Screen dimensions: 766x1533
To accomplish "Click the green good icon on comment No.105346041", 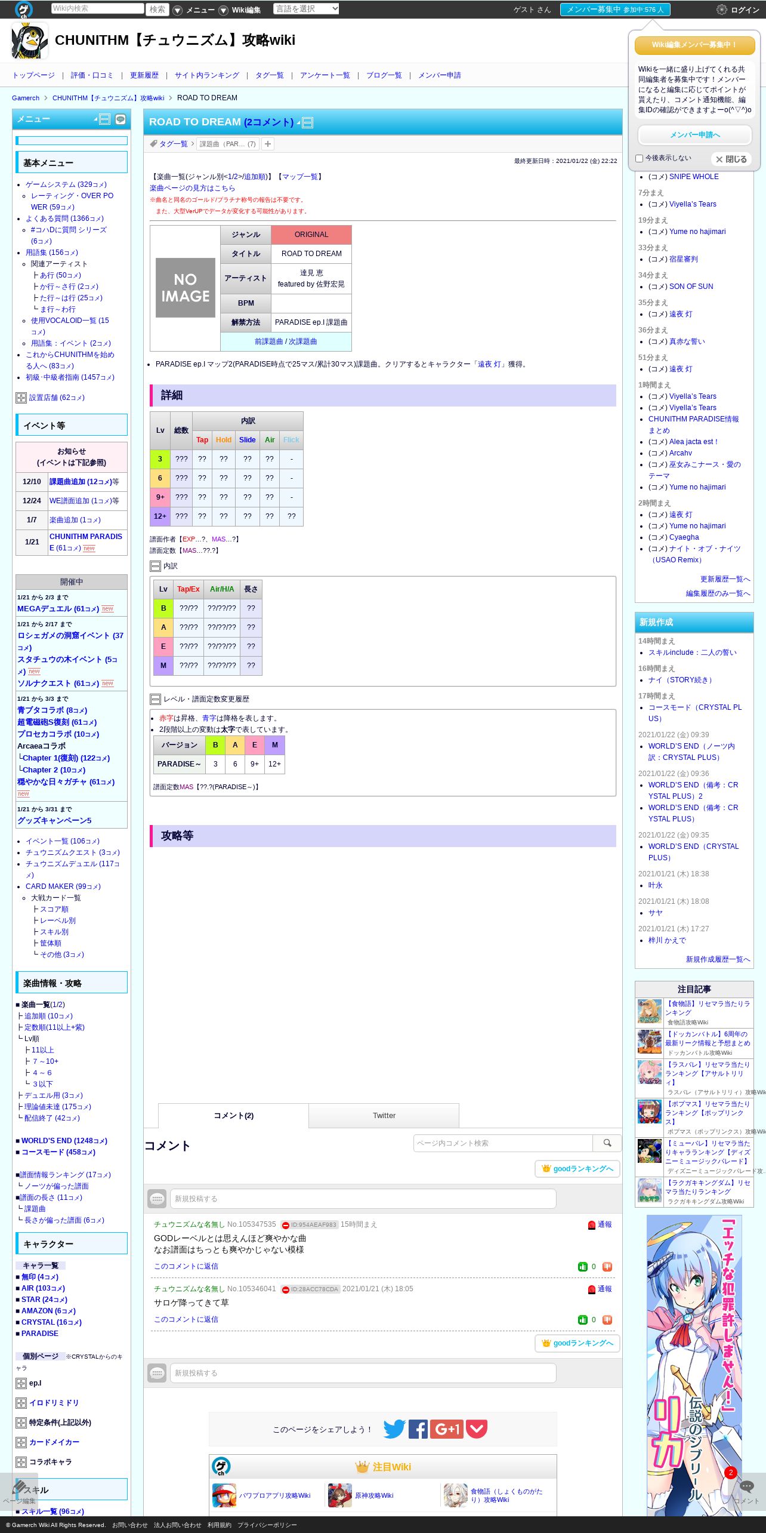I will point(582,1320).
